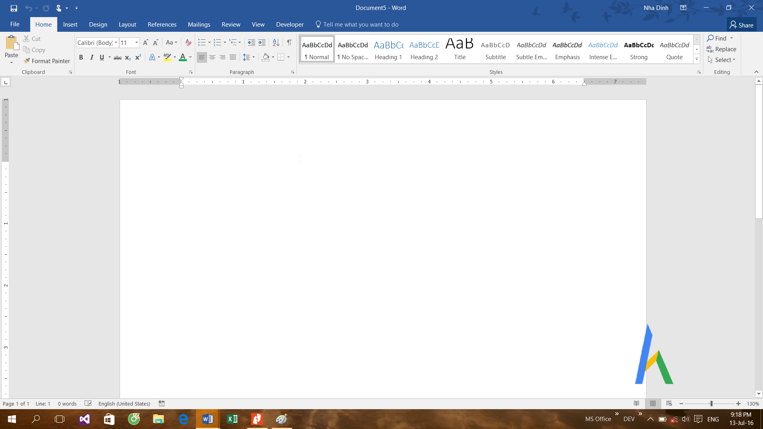Select the Normal style toggle
Image resolution: width=763 pixels, height=429 pixels.
[x=317, y=50]
